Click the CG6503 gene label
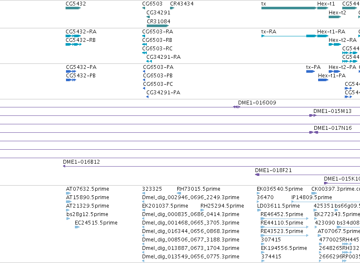Viewport: 360px width, 263px height. click(152, 4)
